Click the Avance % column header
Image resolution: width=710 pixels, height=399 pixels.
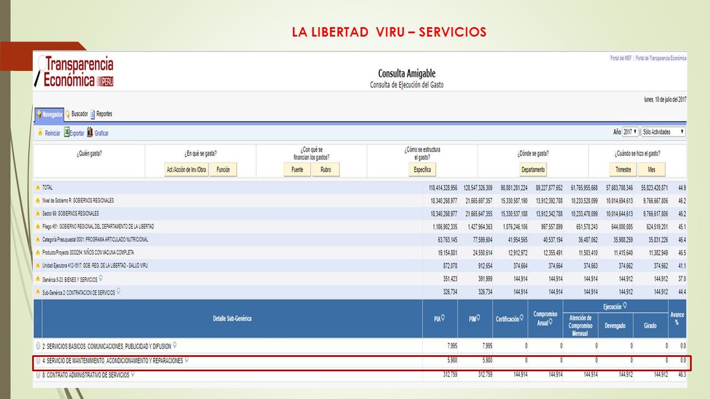click(x=677, y=319)
